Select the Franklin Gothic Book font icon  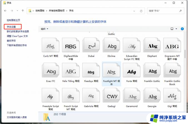click(x=172, y=70)
